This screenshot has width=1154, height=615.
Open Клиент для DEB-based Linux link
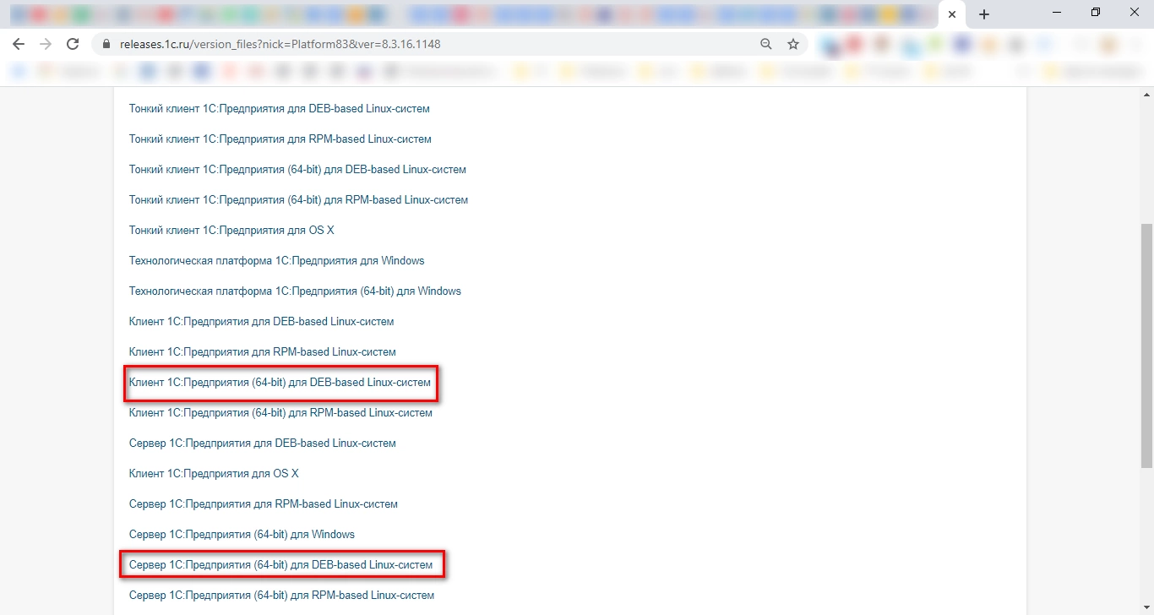pos(261,322)
